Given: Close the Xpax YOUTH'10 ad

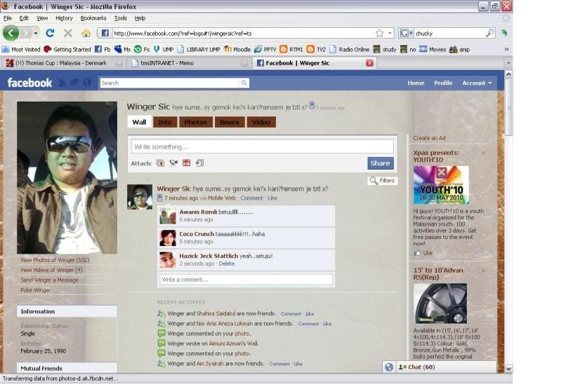Looking at the screenshot, I should pos(483,153).
